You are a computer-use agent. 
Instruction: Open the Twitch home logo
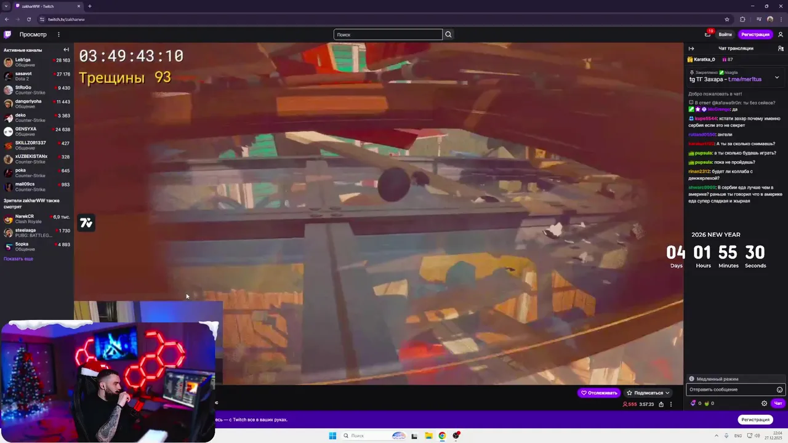click(7, 34)
